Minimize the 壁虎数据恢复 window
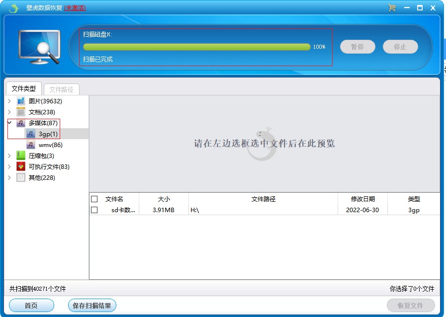 [x=407, y=7]
